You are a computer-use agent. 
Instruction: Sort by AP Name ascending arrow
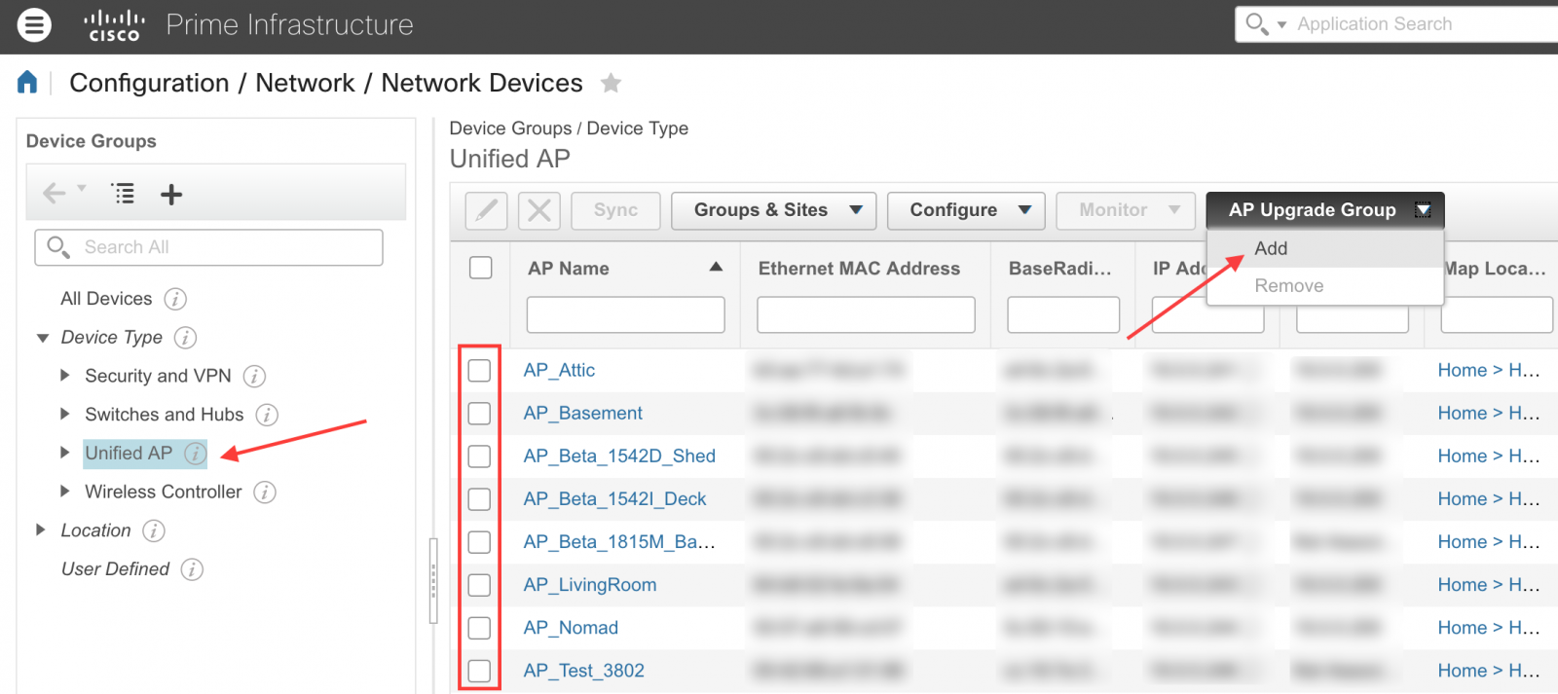(716, 267)
